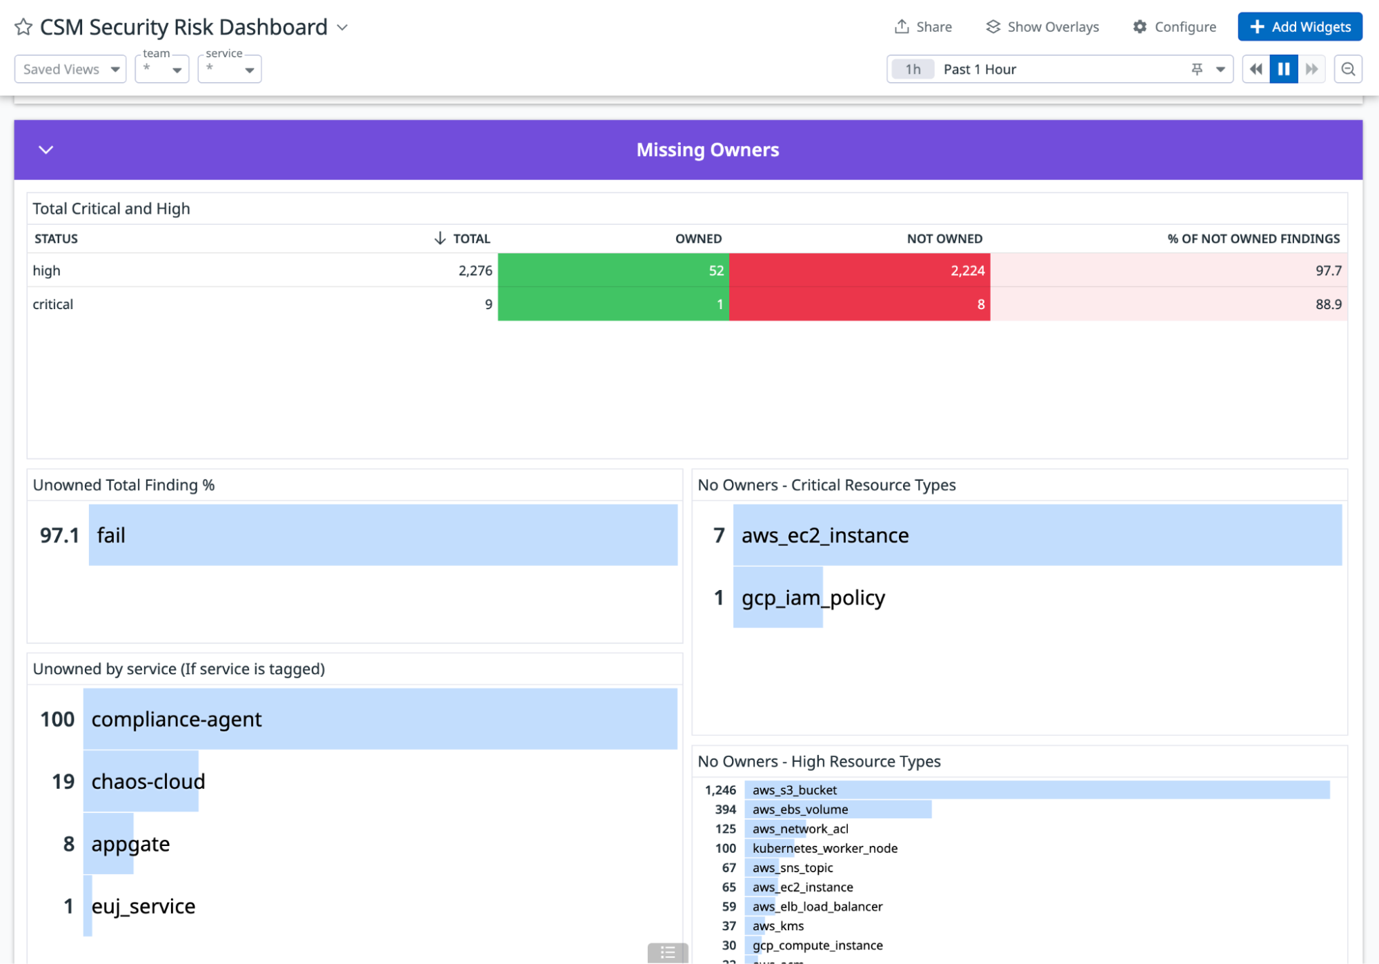Open the widget options list icon at bottom

click(x=666, y=952)
